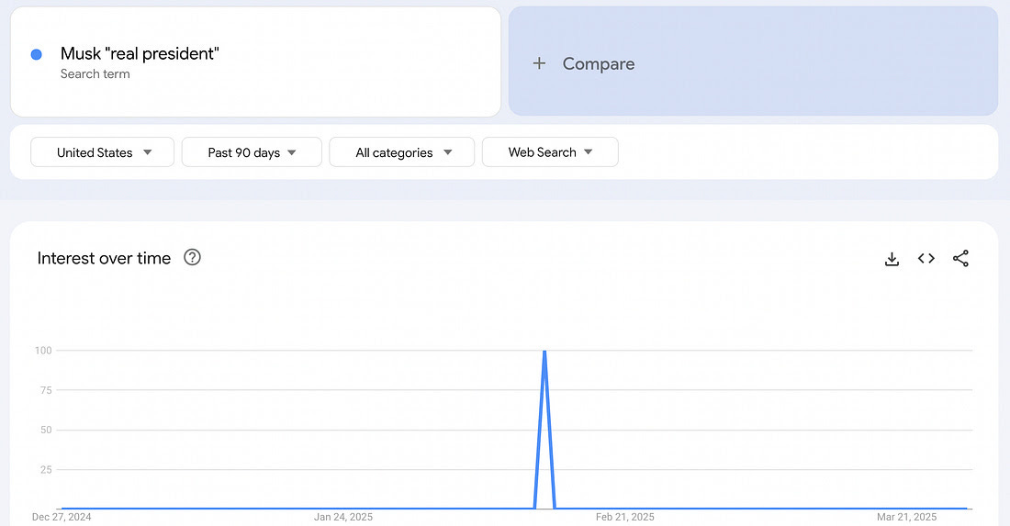Click the peak of the blue spike
Screen dimensions: 1010x526
(544, 352)
